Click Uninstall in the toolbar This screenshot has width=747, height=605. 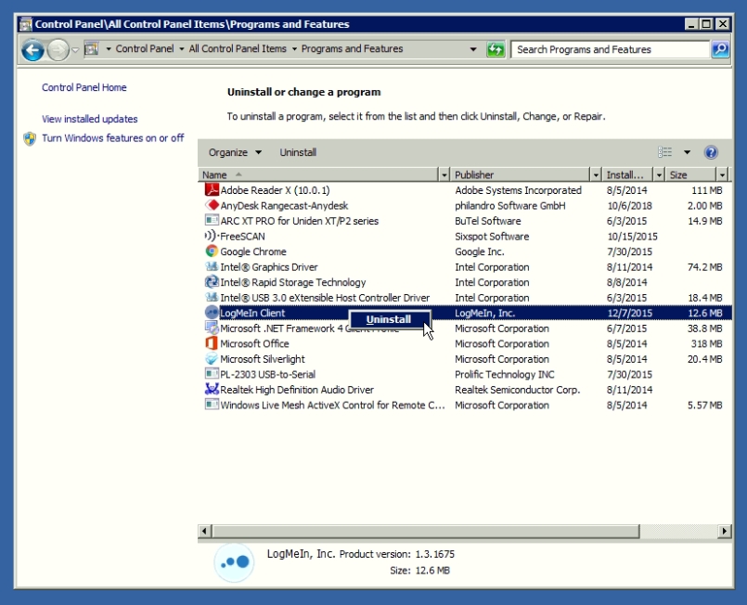coord(298,152)
